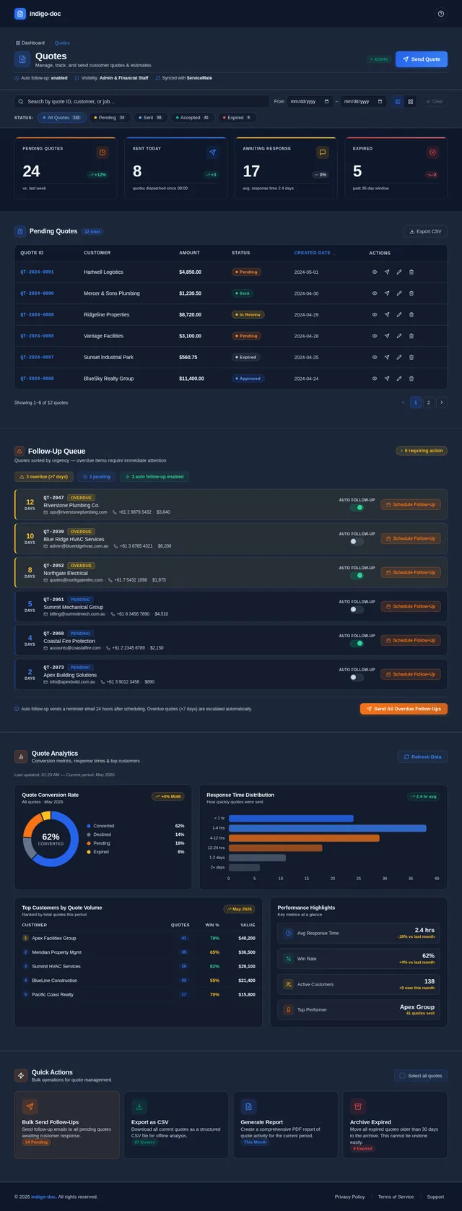This screenshot has height=1211, width=462.
Task: Sort by Created Date column header
Action: tap(313, 253)
